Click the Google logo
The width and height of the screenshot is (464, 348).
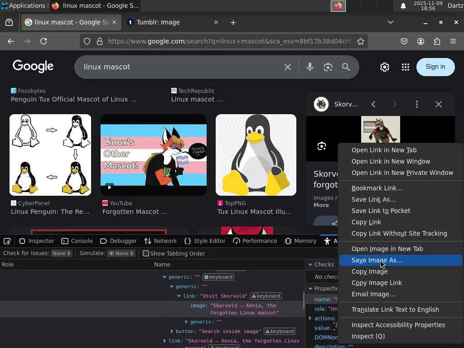click(33, 66)
